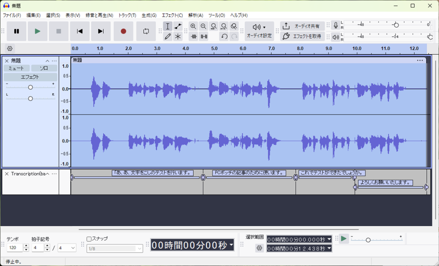The height and width of the screenshot is (266, 439).
Task: Open エフェクト(C) menu
Action: [172, 15]
